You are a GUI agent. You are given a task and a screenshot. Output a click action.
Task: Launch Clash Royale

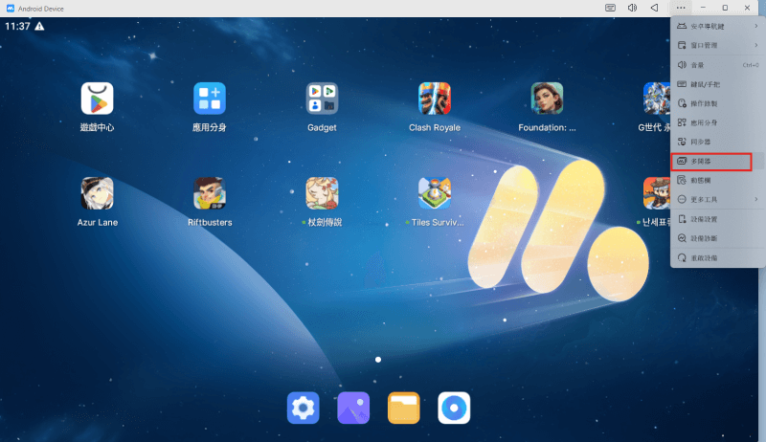click(x=435, y=99)
